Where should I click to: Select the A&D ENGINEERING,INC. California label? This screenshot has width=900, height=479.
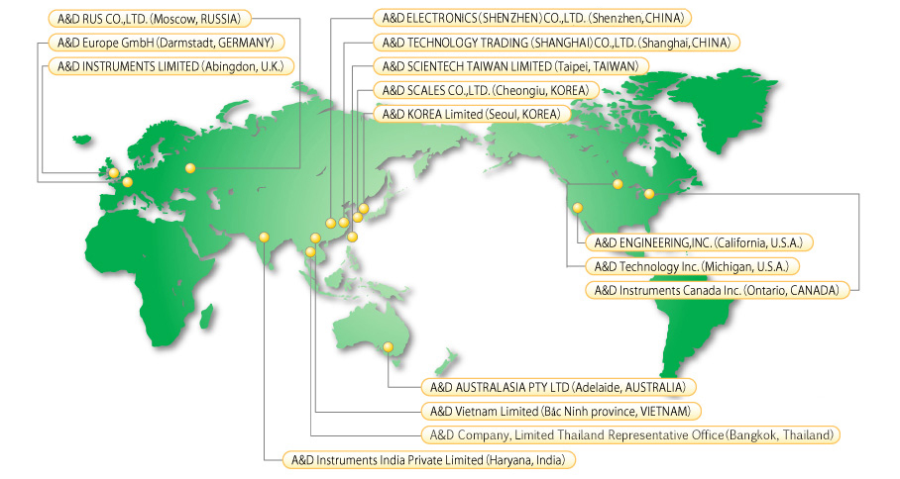699,242
